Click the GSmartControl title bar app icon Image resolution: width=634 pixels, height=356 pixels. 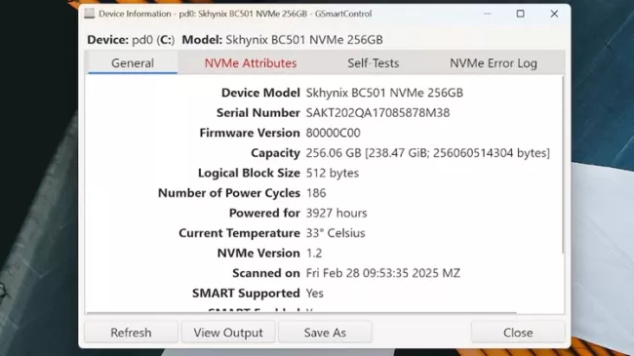(x=90, y=14)
